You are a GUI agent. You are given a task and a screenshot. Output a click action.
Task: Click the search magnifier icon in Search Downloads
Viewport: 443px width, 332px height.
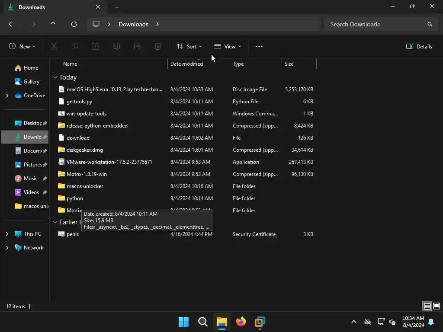[x=430, y=24]
